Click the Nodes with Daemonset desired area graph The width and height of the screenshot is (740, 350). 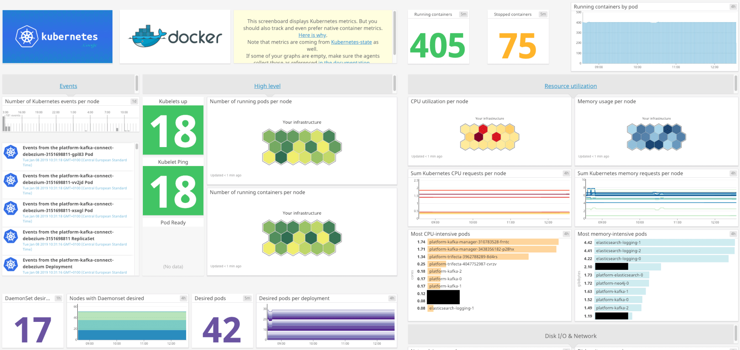(132, 325)
